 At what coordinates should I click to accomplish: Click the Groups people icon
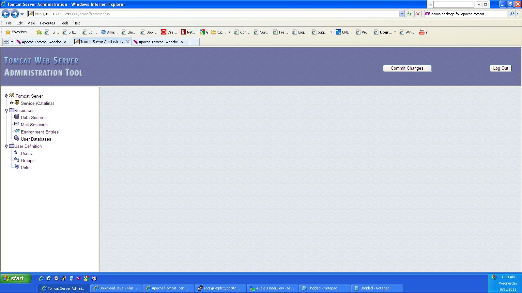[17, 160]
